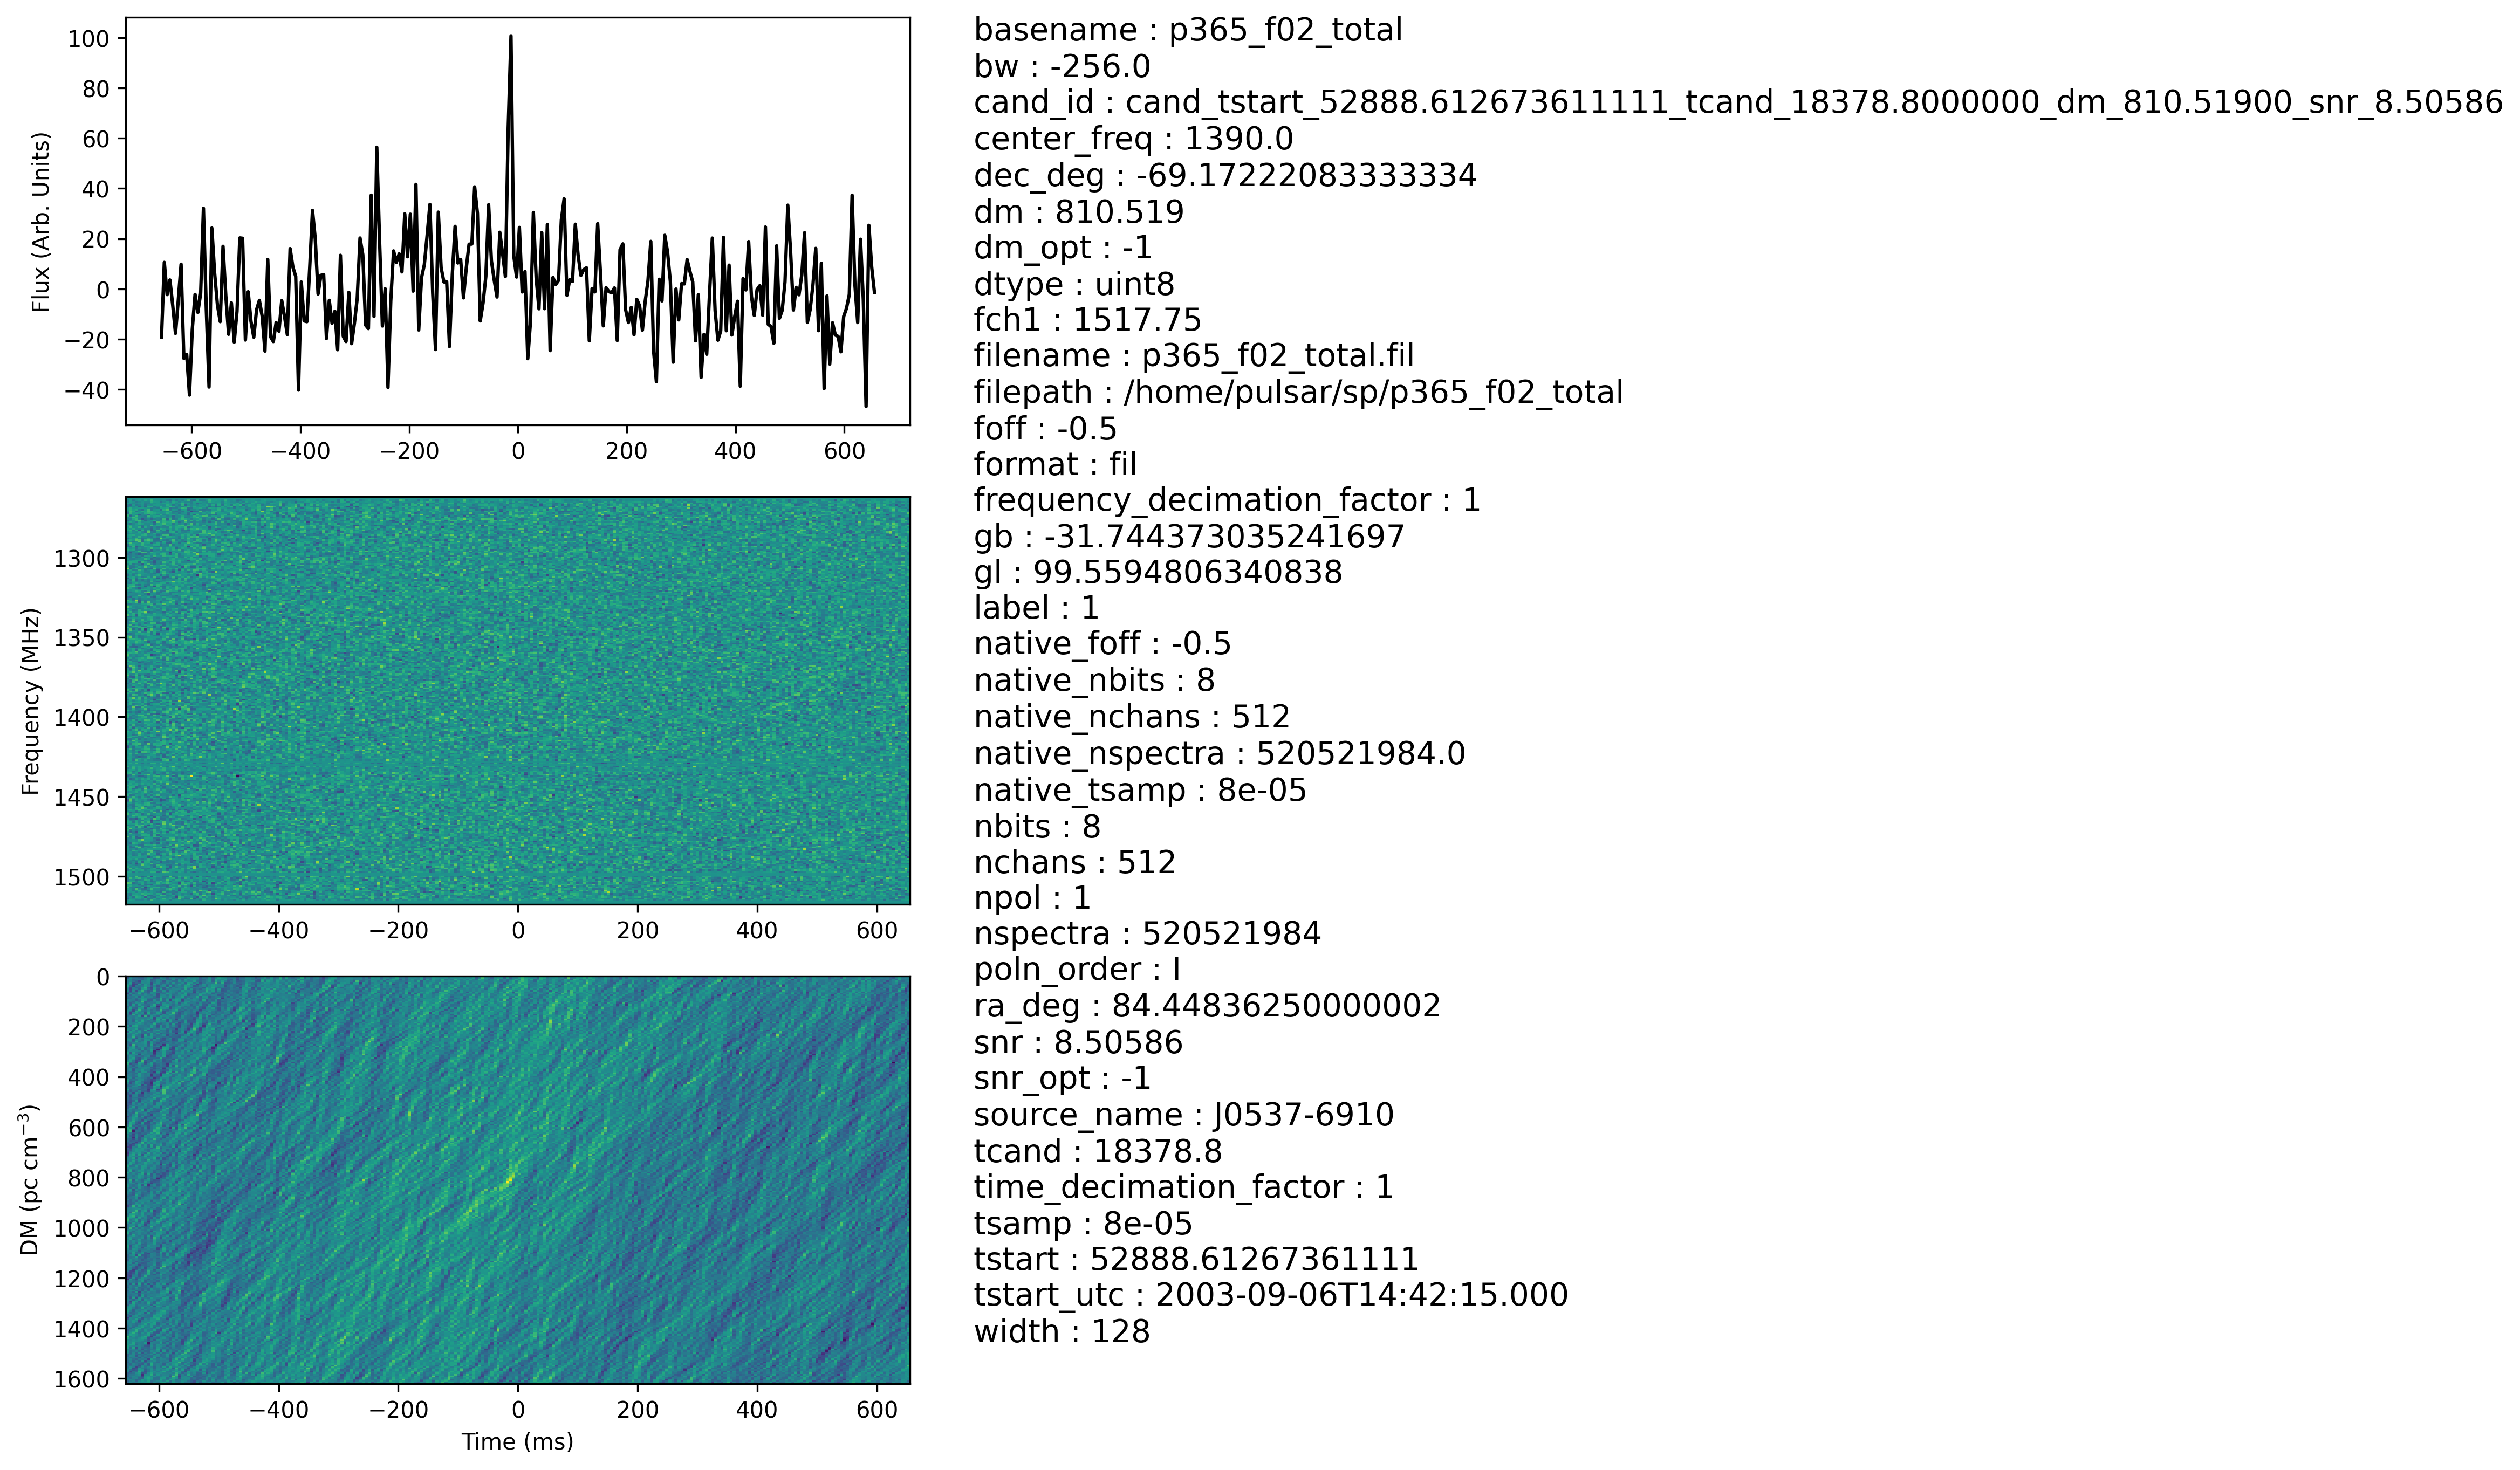This screenshot has height=1470, width=2520.
Task: Click the 'tstart_utc' timestamp line
Action: (x=1270, y=1295)
